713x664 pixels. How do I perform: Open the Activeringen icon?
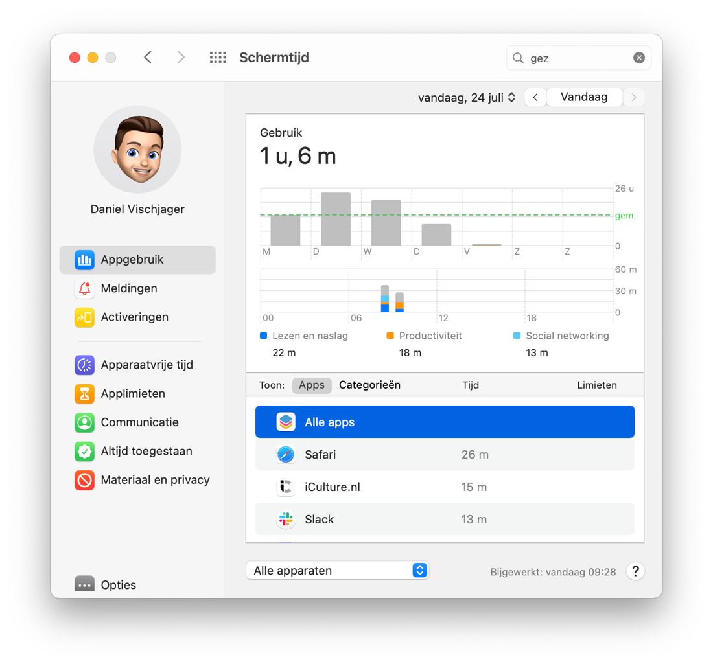point(84,317)
